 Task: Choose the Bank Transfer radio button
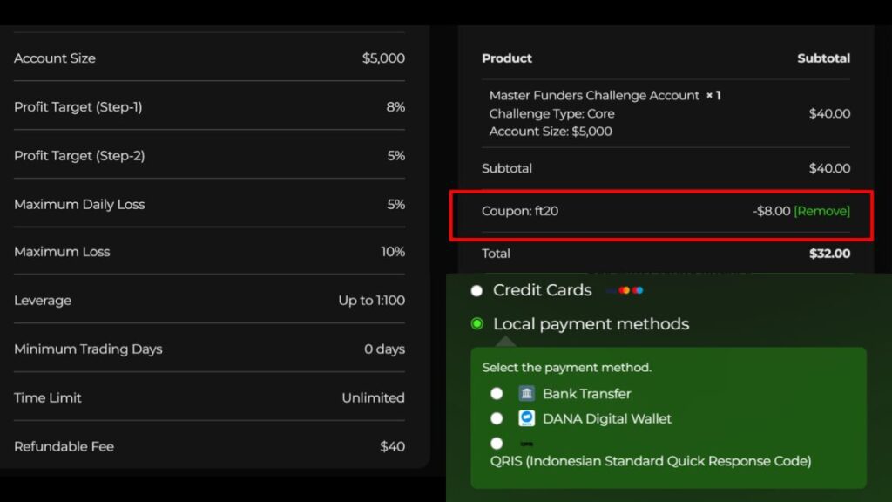click(x=497, y=394)
